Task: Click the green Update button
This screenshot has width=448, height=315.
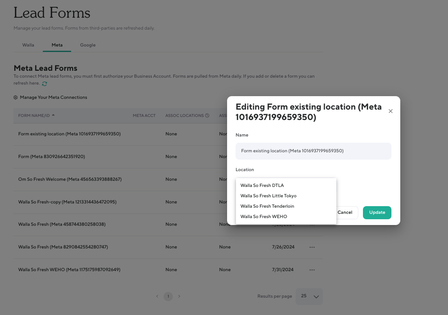Action: 377,212
